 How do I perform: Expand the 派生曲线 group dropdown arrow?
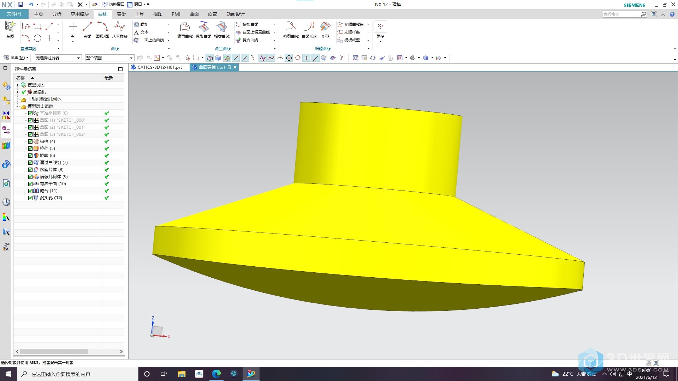click(275, 49)
